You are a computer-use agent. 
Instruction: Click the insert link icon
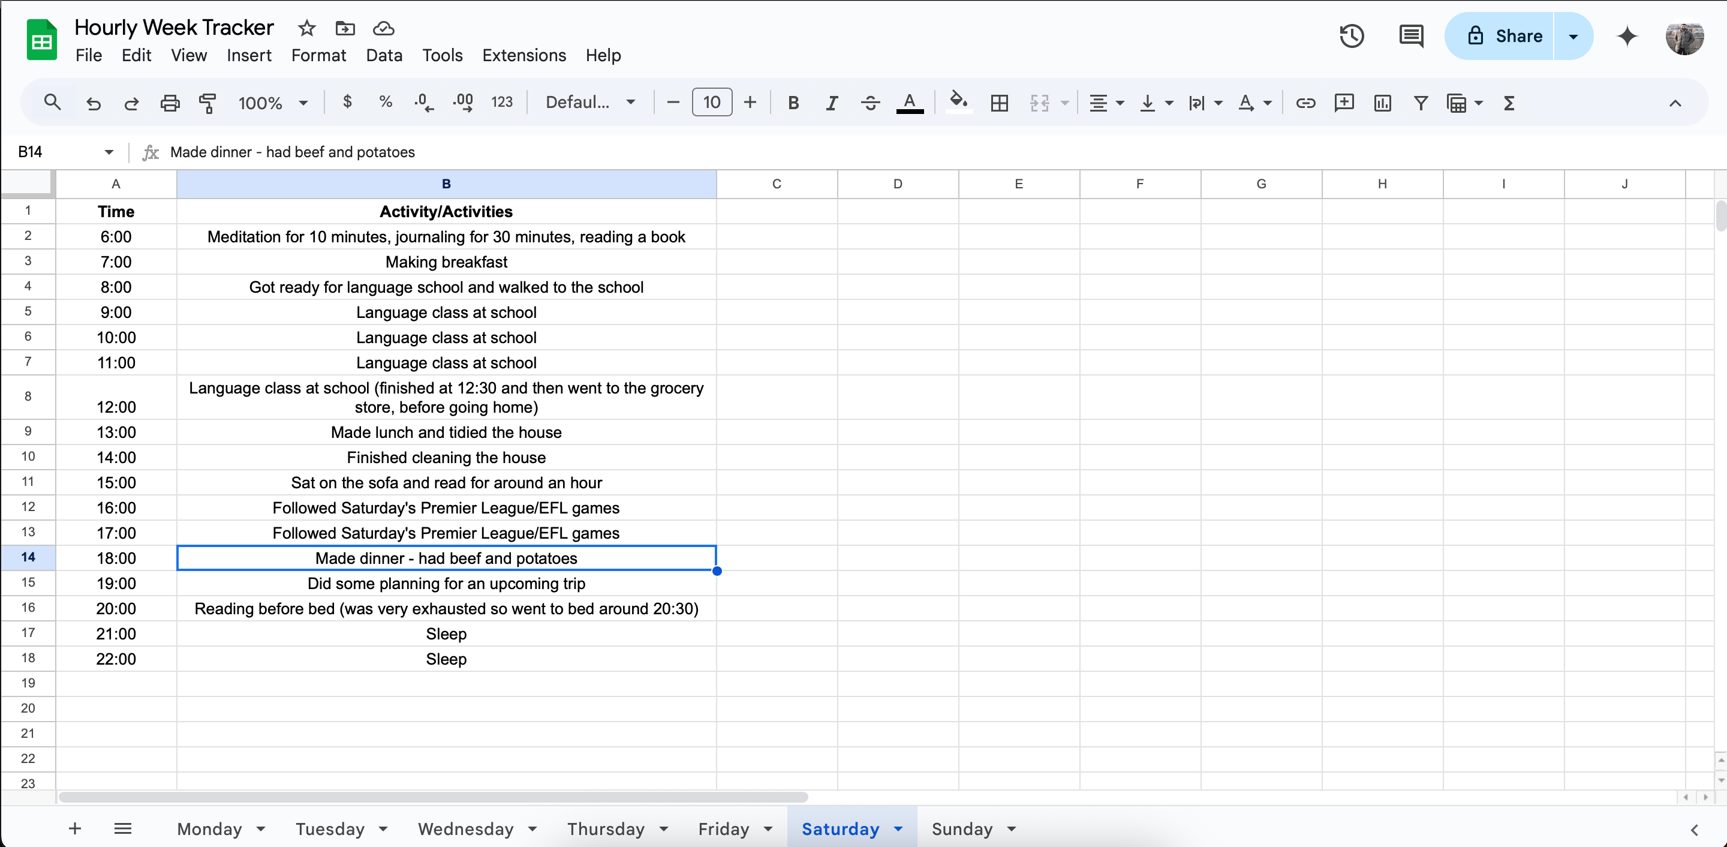1305,103
